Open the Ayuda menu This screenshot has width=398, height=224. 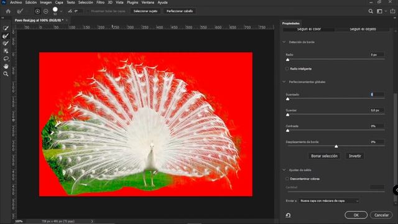click(162, 2)
